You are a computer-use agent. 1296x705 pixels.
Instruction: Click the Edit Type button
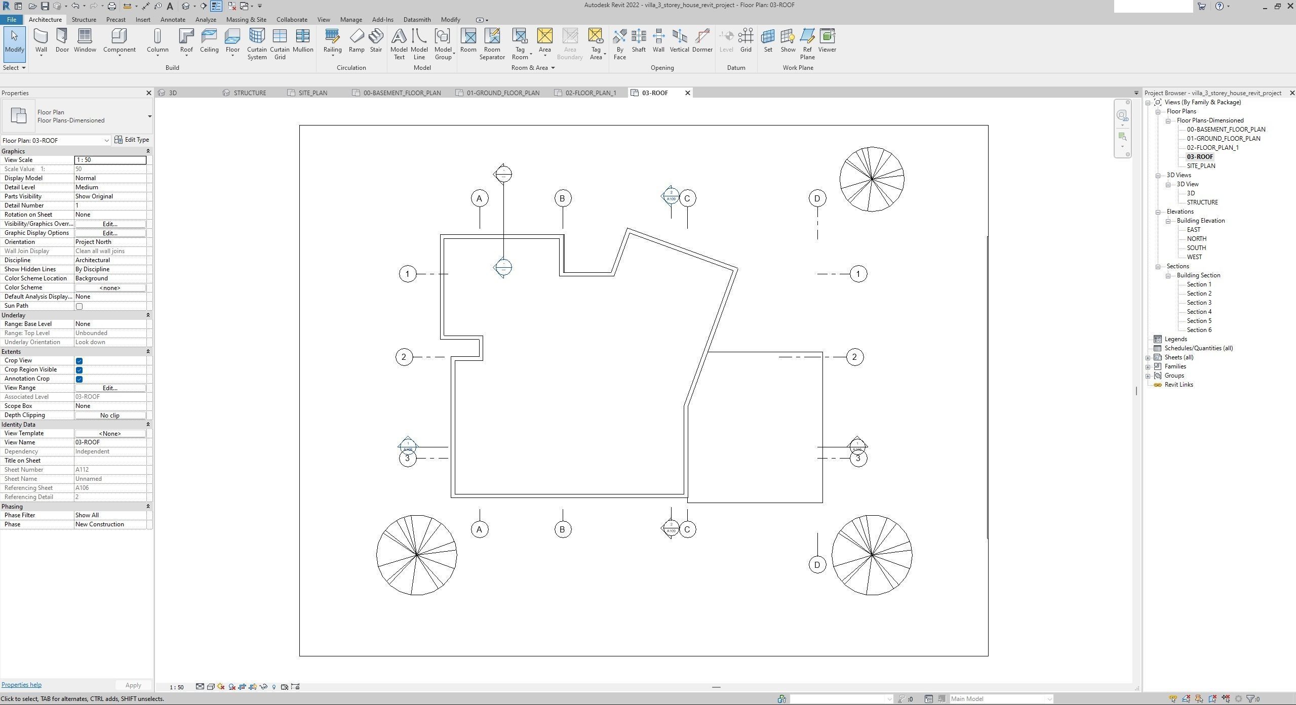(132, 140)
